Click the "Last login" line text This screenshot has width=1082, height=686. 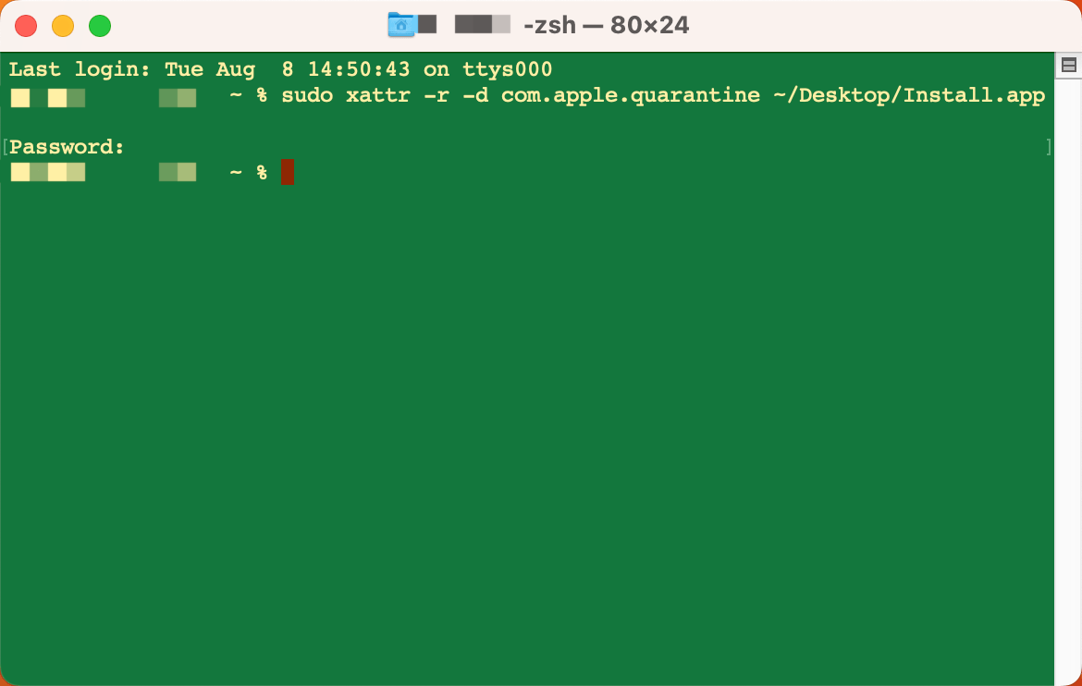click(280, 69)
